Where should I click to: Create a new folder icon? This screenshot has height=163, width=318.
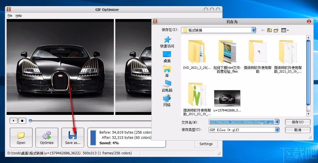point(276,30)
